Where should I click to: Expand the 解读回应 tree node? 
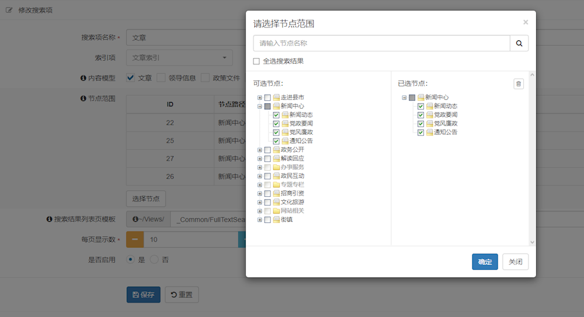click(x=260, y=159)
